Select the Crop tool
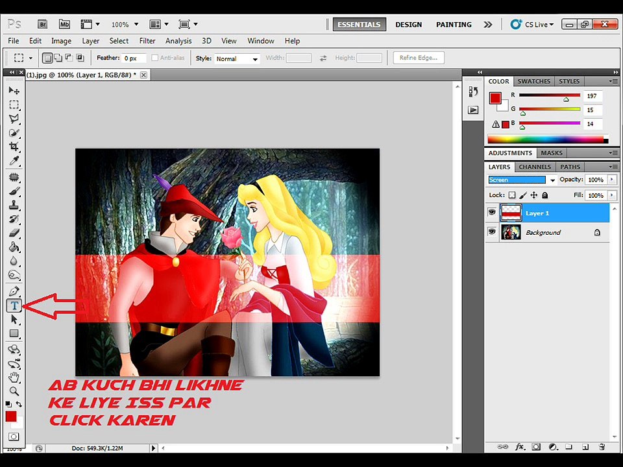This screenshot has height=467, width=623. click(14, 147)
